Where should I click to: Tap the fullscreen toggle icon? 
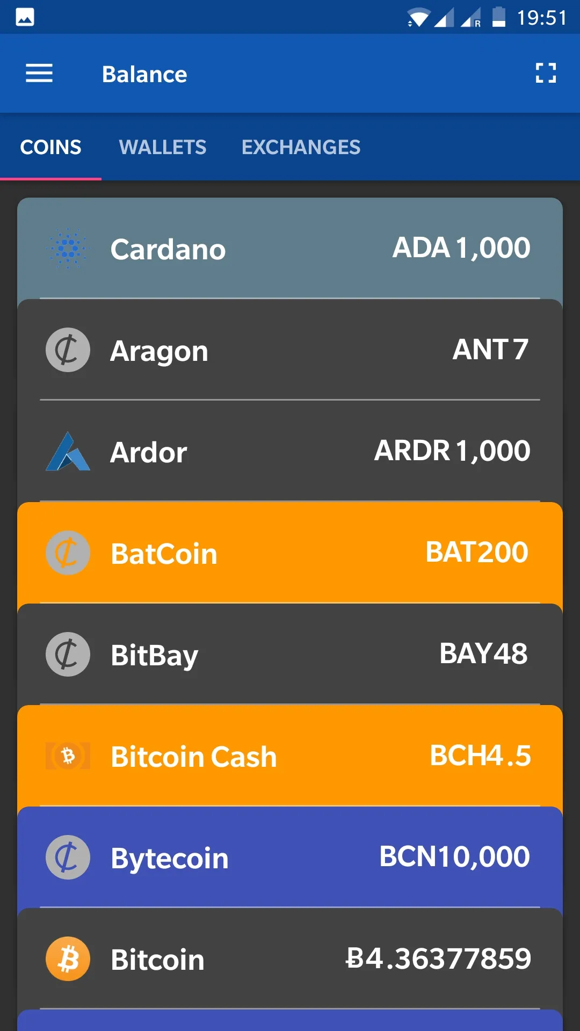coord(546,73)
